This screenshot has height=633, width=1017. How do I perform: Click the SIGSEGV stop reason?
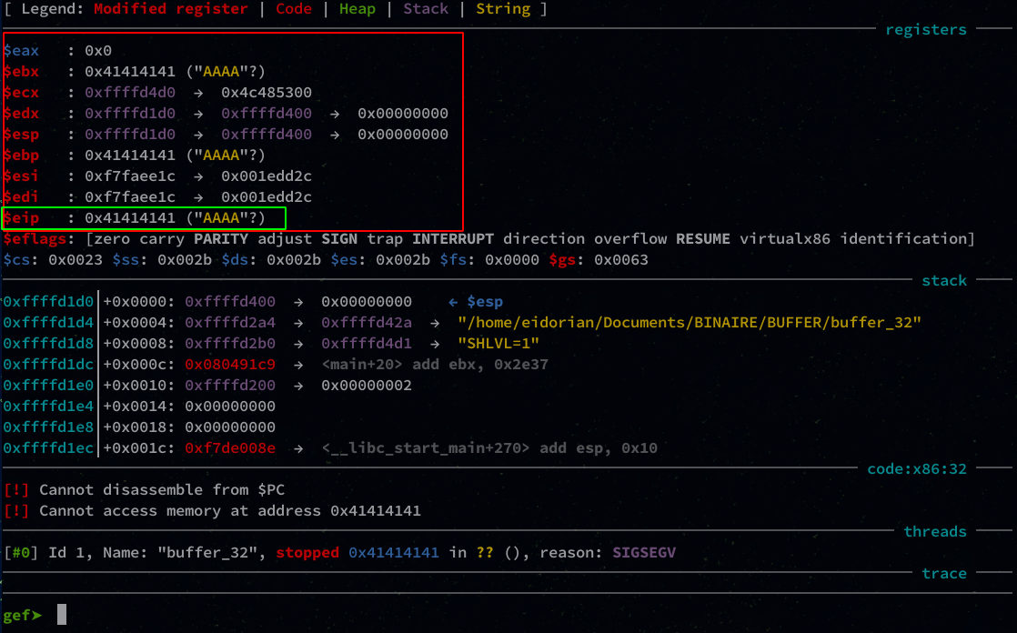pos(644,553)
